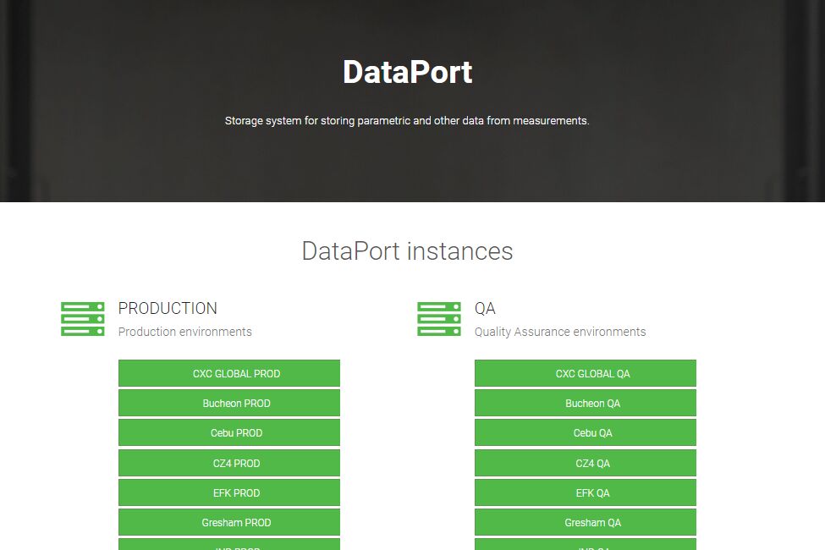Viewport: 825px width, 550px height.
Task: Click the 'Quality Assurance environments' subtitle
Action: (x=559, y=332)
